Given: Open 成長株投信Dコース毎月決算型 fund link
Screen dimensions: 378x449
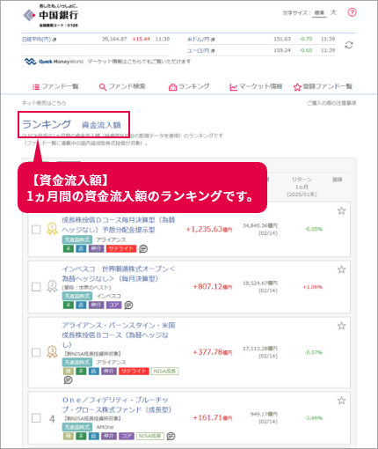Looking at the screenshot, I should tap(119, 224).
